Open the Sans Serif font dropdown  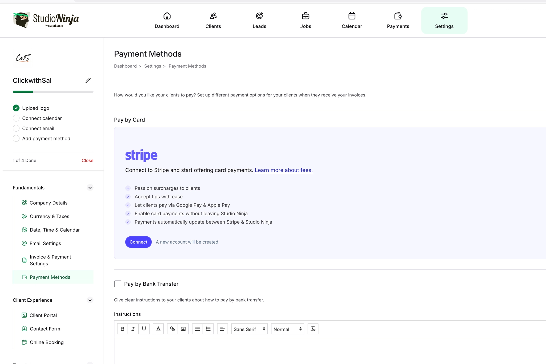click(250, 329)
